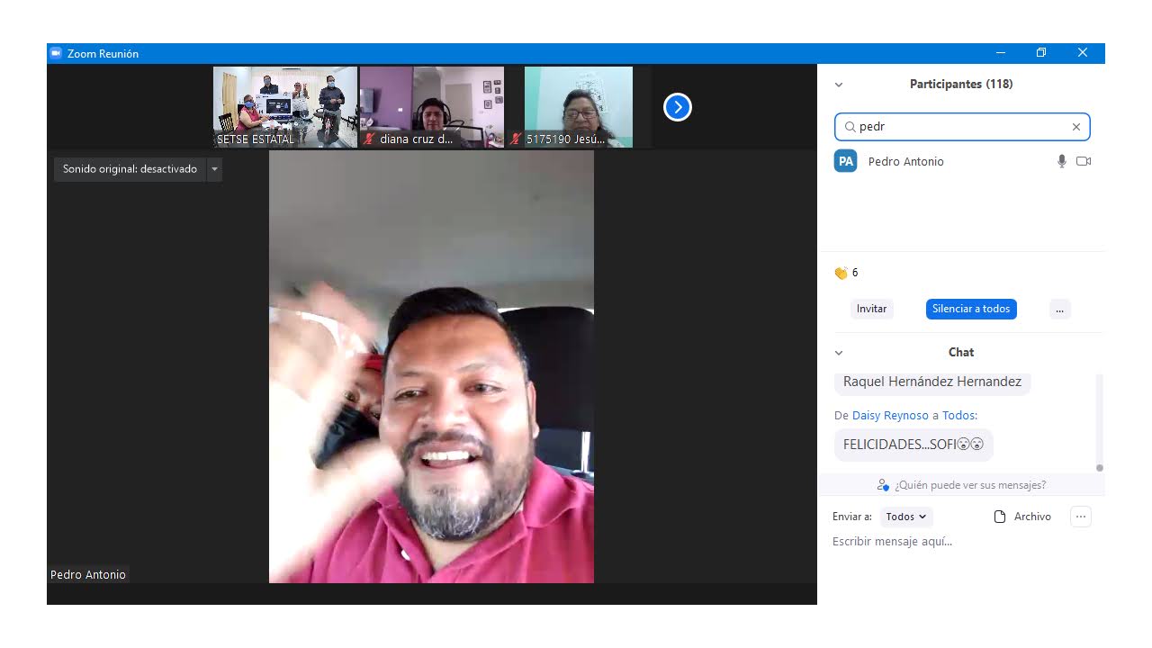Open the Sonido original dropdown arrow

pos(214,169)
